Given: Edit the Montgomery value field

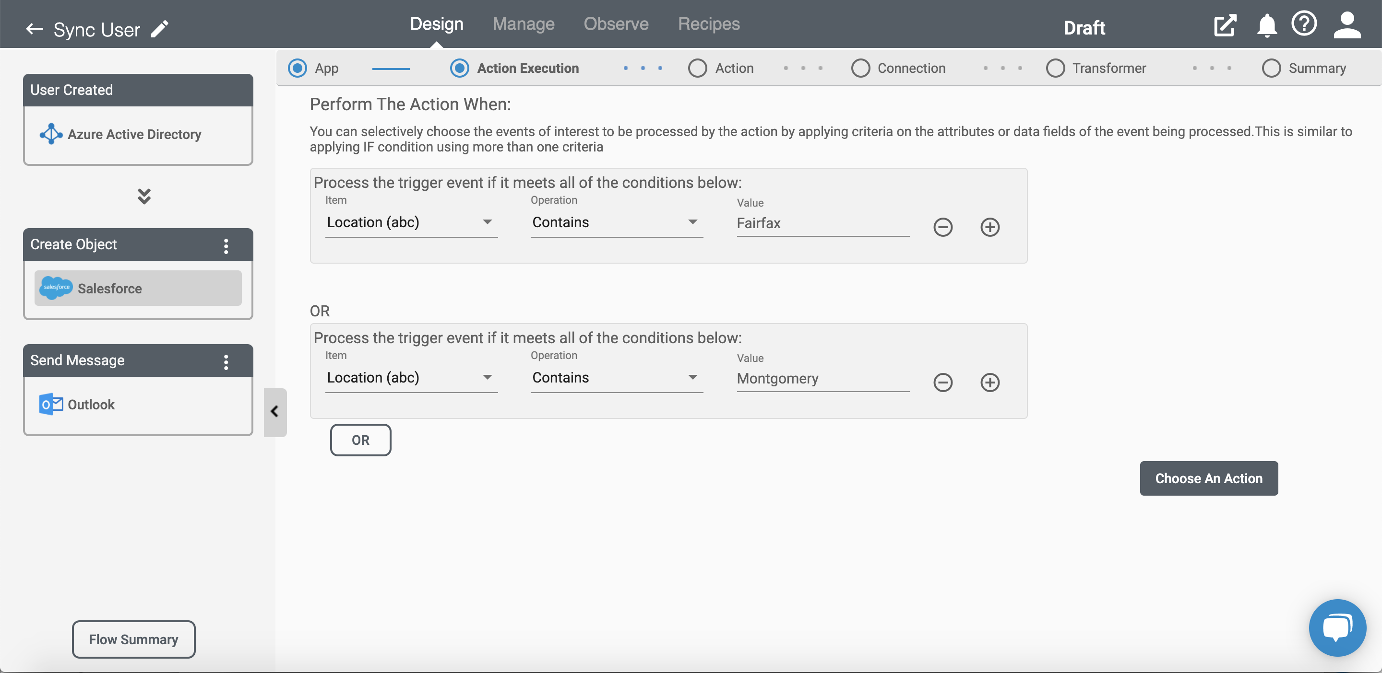Looking at the screenshot, I should 822,378.
